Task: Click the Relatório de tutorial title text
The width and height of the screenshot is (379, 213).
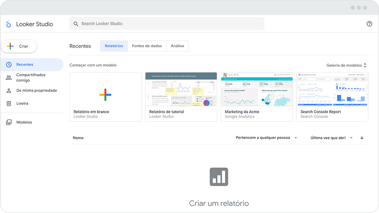Action: click(x=167, y=112)
